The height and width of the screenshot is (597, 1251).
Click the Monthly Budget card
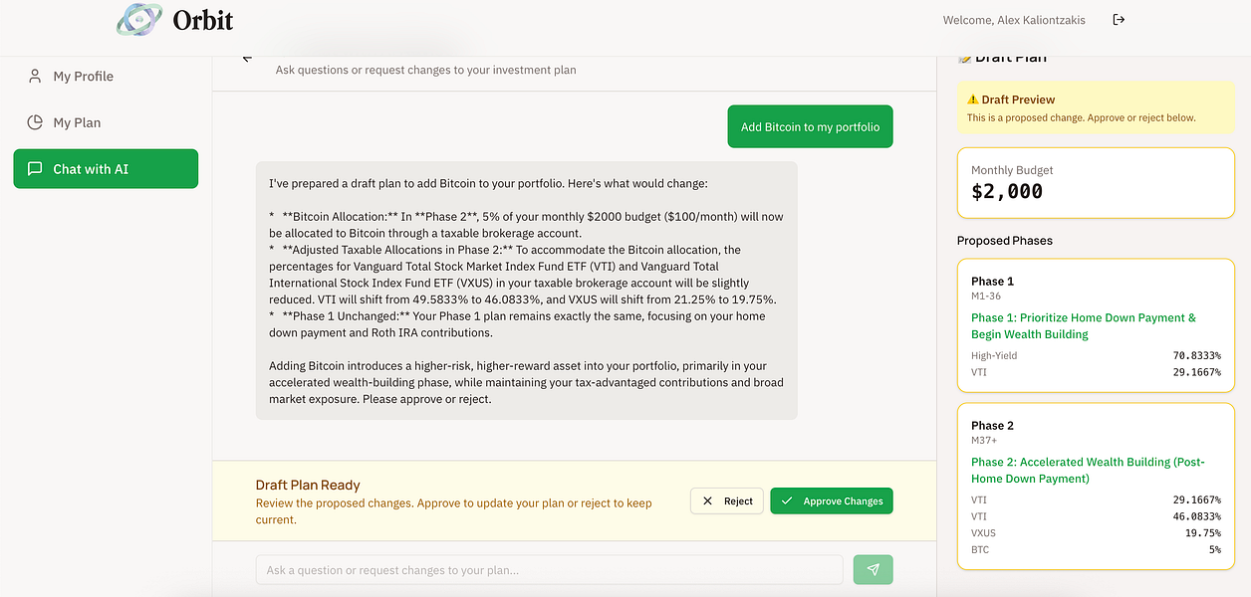tap(1096, 182)
